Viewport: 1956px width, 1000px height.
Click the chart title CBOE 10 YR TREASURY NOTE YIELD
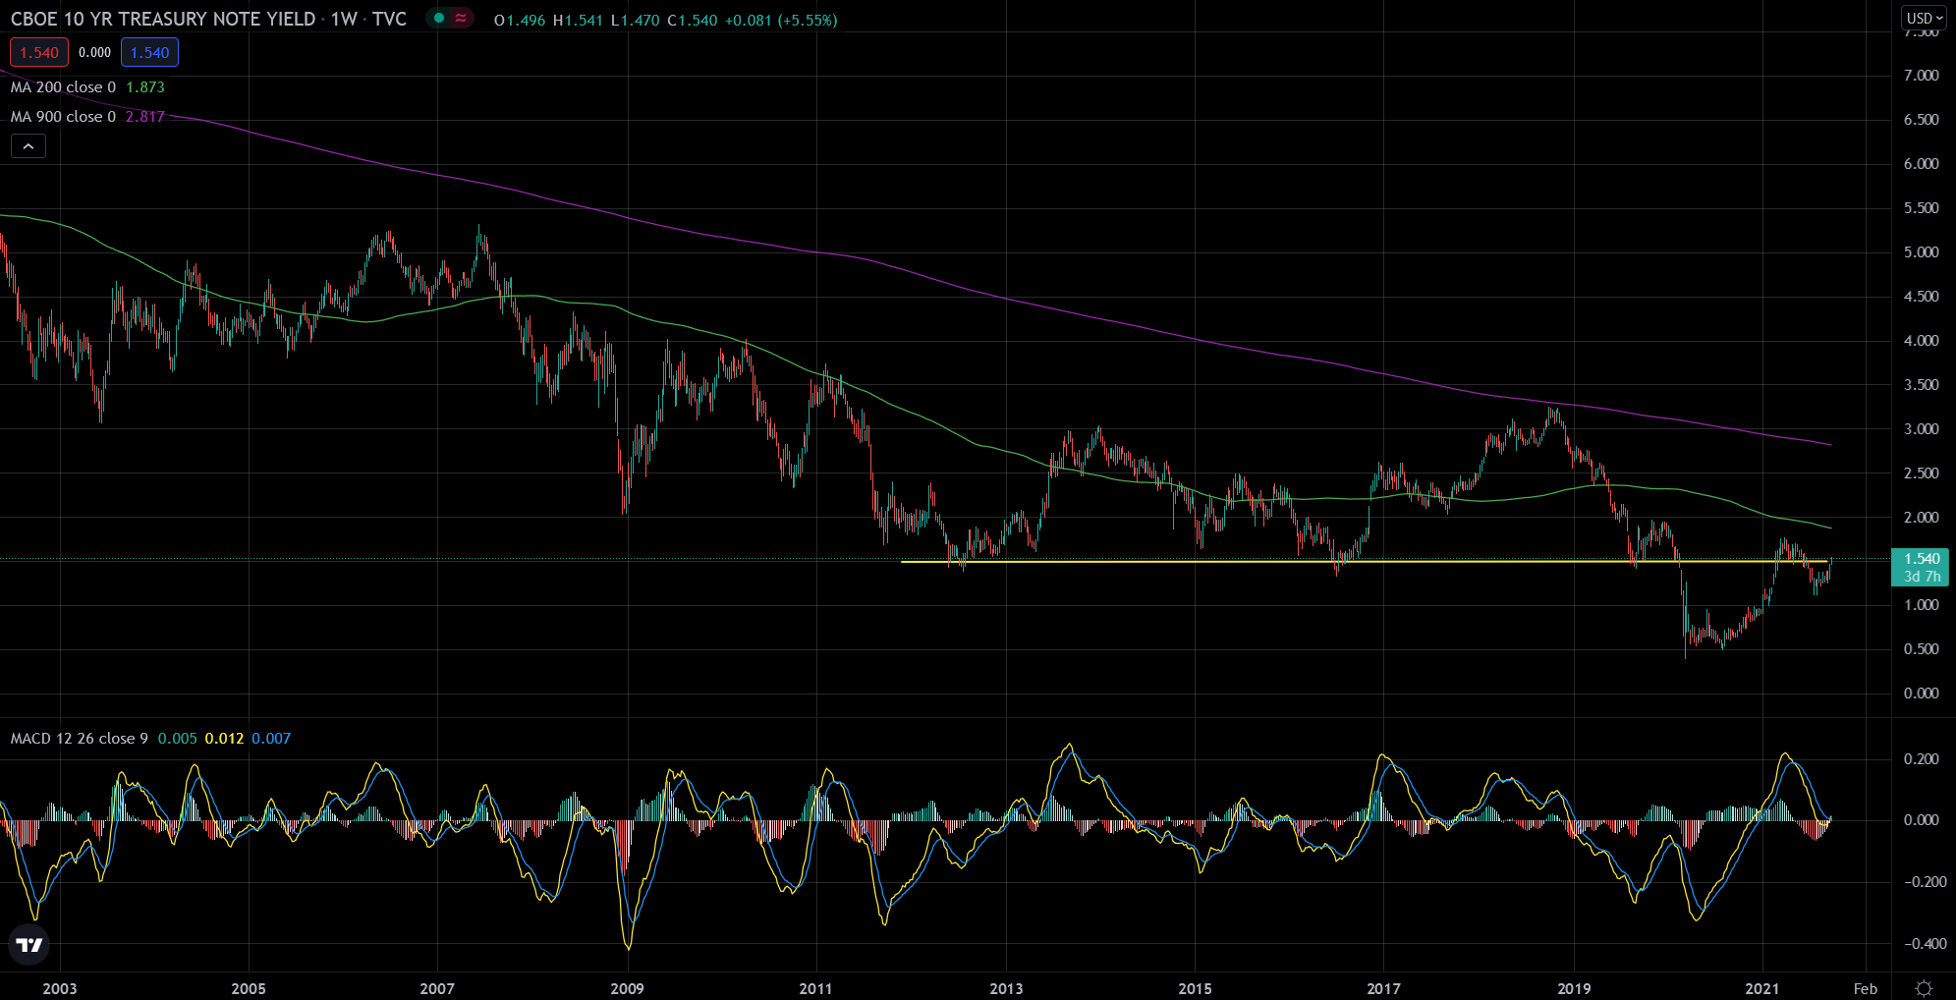[163, 19]
